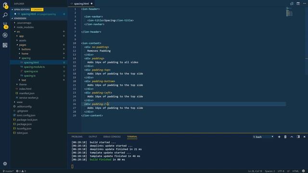The width and height of the screenshot is (308, 173).
Task: Open the Manage gear menu
Action: click(x=5, y=163)
